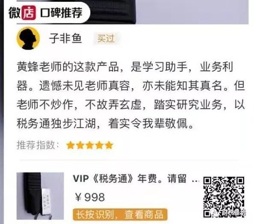Screen dimensions: 254x224
Task: Open the VIP《税务通》年费 product title
Action: [x=130, y=179]
